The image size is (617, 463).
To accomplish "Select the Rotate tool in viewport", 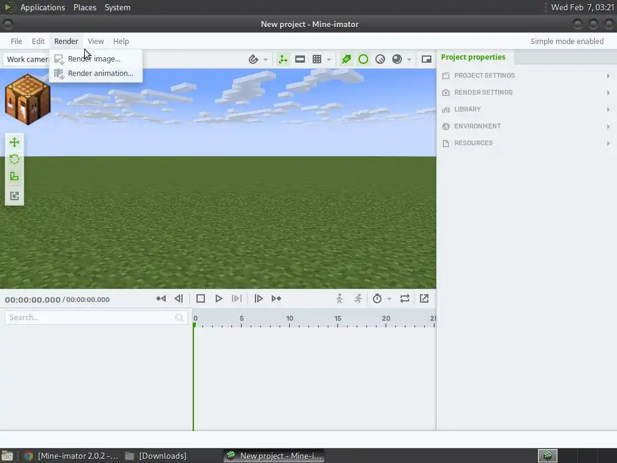I will tap(14, 159).
